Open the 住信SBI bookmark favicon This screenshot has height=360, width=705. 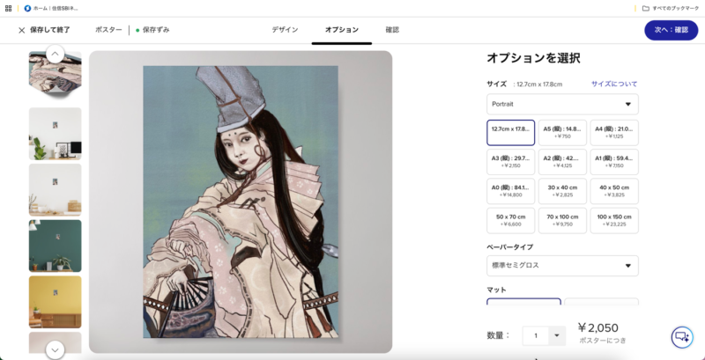pos(27,8)
